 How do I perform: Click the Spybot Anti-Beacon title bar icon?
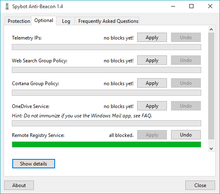coord(7,7)
